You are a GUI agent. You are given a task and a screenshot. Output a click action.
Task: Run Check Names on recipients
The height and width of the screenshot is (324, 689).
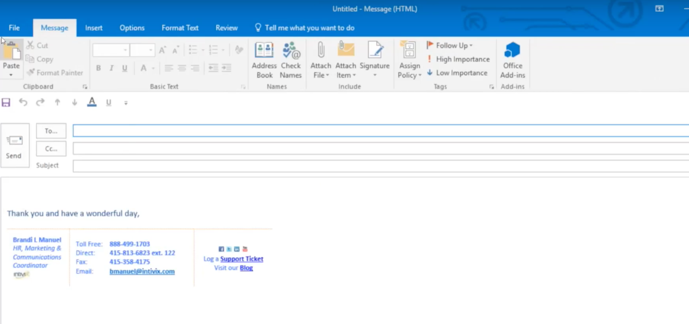click(x=291, y=60)
